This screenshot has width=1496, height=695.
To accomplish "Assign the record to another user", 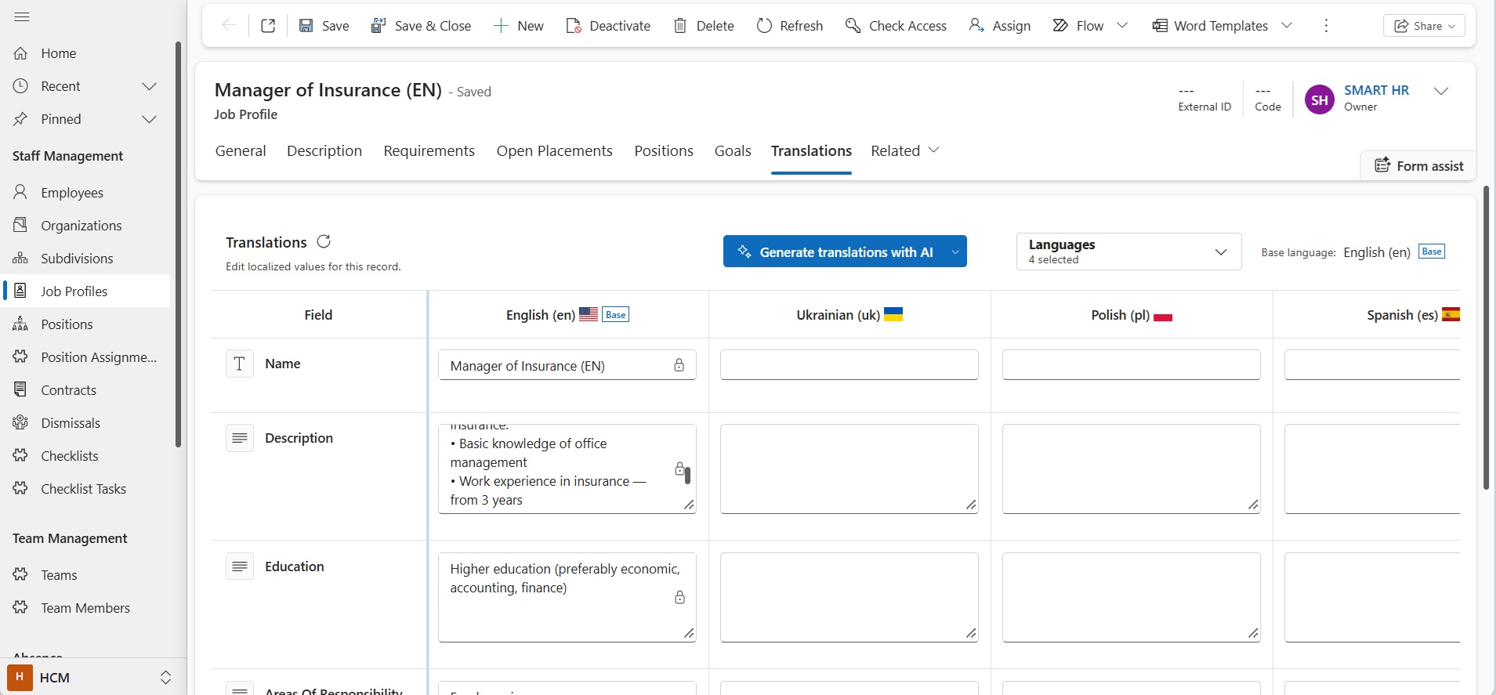I will tap(1000, 26).
